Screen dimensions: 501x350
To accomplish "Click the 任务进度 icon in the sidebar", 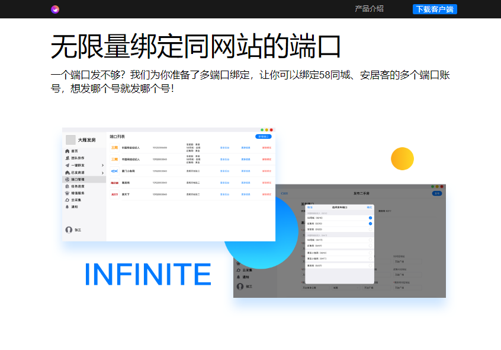I will tap(67, 186).
